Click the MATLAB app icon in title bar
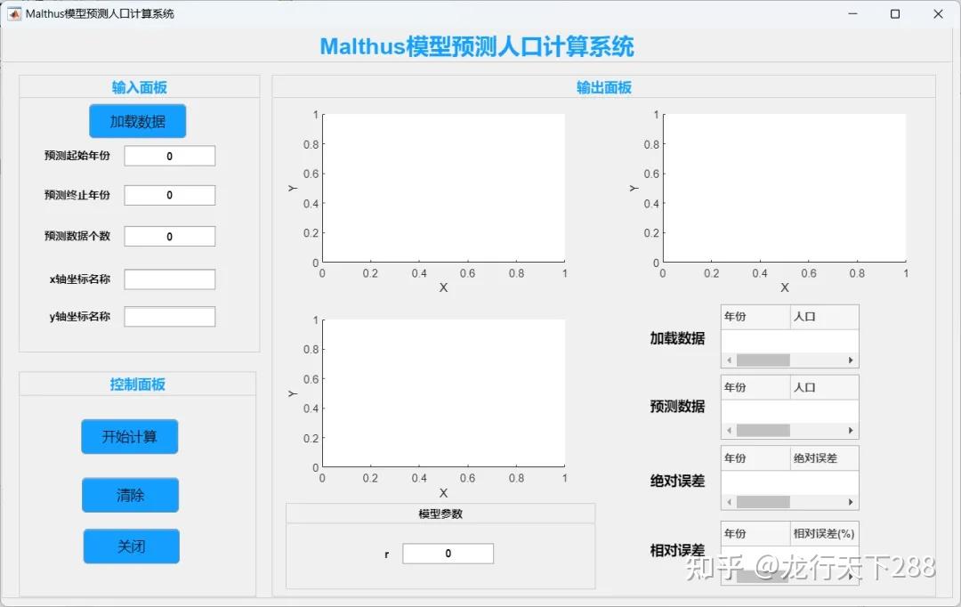The height and width of the screenshot is (607, 961). pos(12,13)
